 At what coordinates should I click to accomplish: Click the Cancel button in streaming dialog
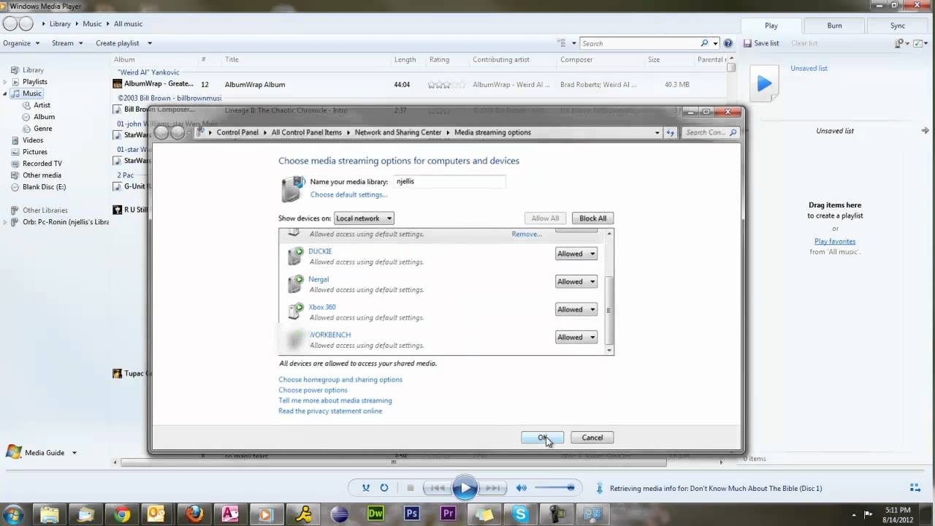(x=592, y=438)
